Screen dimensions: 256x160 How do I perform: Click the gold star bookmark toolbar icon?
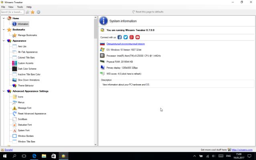tap(33, 12)
